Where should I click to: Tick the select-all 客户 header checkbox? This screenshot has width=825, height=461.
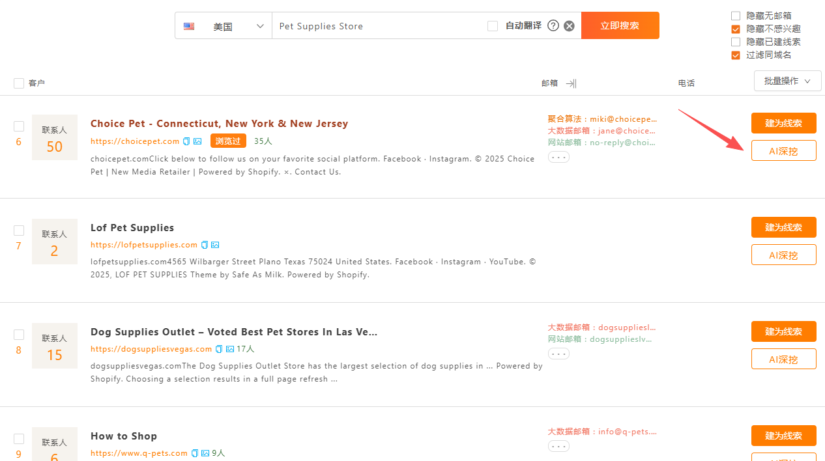[x=19, y=83]
